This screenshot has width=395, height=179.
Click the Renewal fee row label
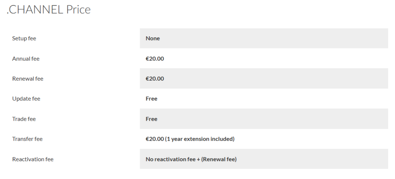pyautogui.click(x=28, y=79)
